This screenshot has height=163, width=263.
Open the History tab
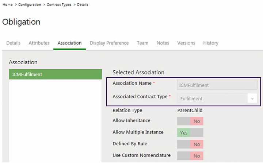(x=211, y=43)
